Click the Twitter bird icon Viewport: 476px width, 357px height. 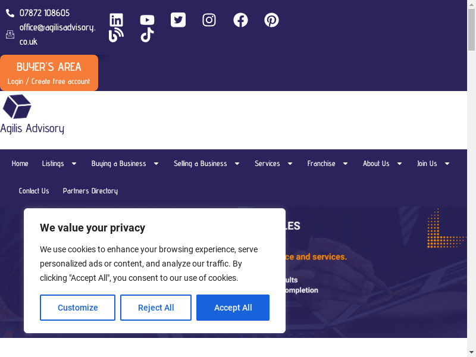178,20
